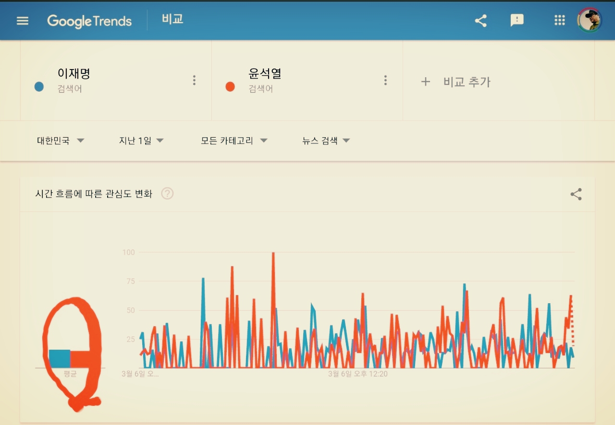This screenshot has width=615, height=425.
Task: Click the red average bar for 윤석열
Action: pyautogui.click(x=80, y=359)
